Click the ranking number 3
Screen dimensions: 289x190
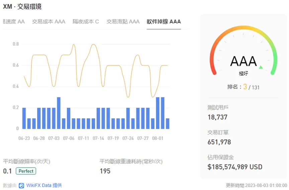coord(245,86)
